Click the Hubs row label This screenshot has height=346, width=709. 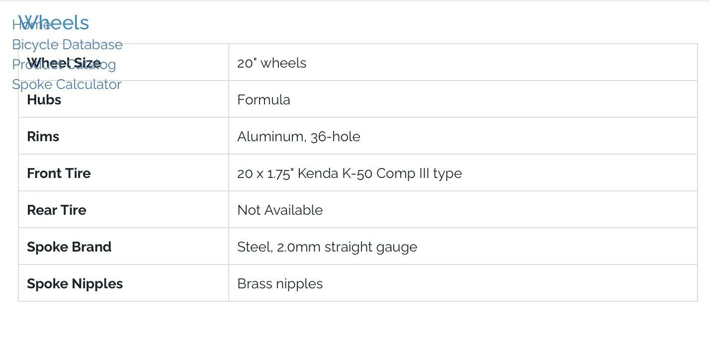tap(44, 100)
